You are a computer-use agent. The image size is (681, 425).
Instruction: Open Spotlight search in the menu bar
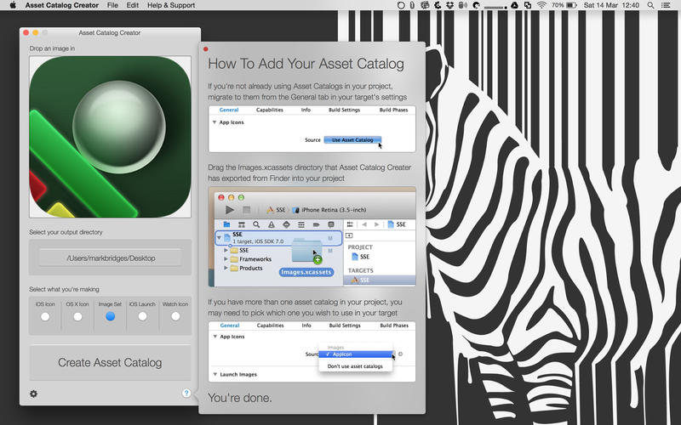[650, 5]
